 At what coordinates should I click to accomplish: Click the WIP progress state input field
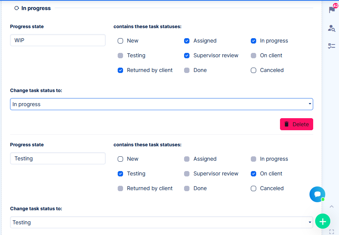click(x=58, y=40)
